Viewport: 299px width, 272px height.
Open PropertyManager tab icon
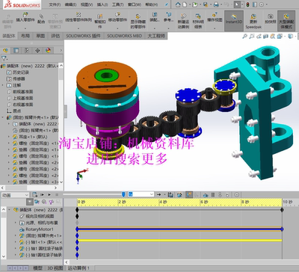point(16,50)
